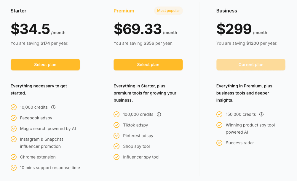Viewport: 297px width, 181px height.
Task: Click the Influencer spy tool feature
Action: point(141,157)
